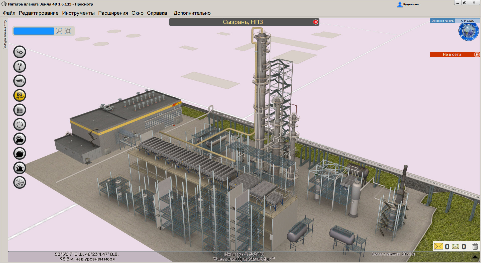Click the circular arrows refresh button
The height and width of the screenshot is (263, 481).
[20, 124]
